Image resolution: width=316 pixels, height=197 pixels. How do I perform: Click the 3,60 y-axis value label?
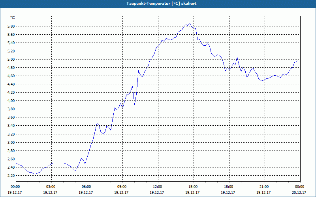tap(11, 117)
